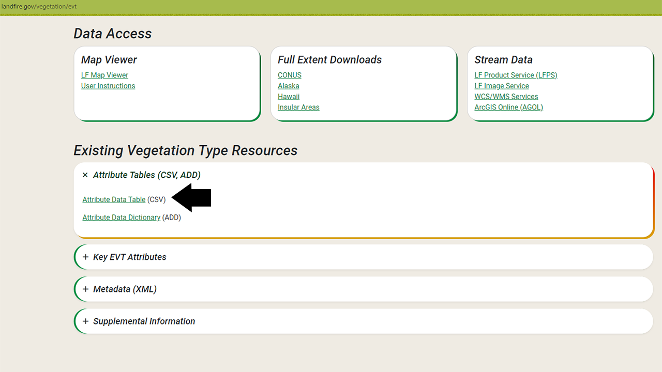Open the Attribute Data Dictionary (ADD)
Image resolution: width=662 pixels, height=372 pixels.
[121, 218]
